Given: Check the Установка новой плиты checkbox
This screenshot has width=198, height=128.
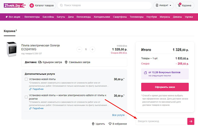Looking at the screenshot, I should (26, 79).
